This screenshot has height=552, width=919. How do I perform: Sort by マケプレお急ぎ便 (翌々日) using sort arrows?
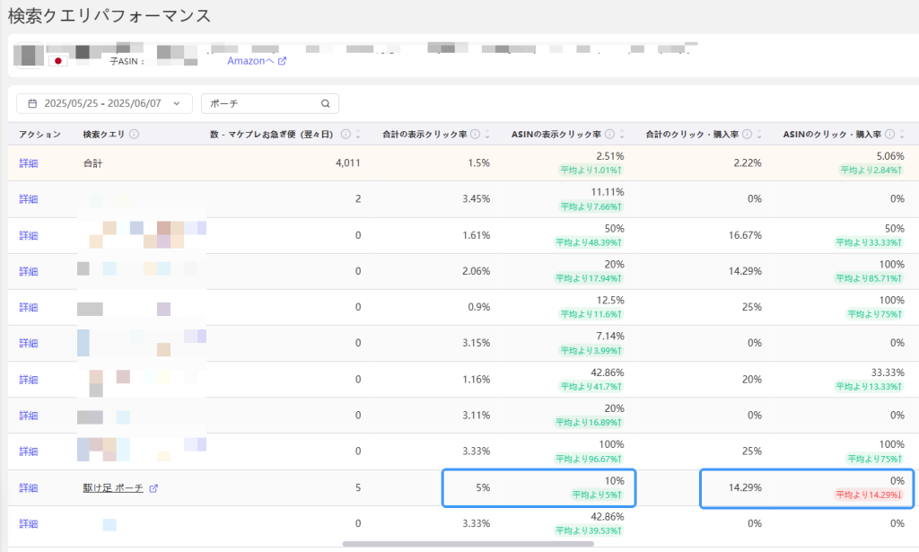[358, 135]
